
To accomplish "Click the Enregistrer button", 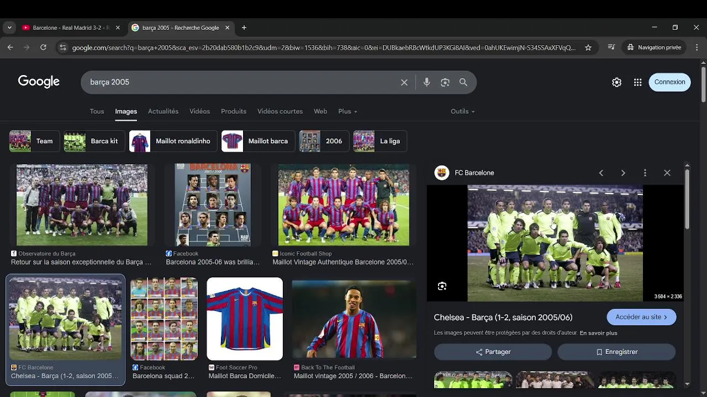I will pyautogui.click(x=616, y=352).
